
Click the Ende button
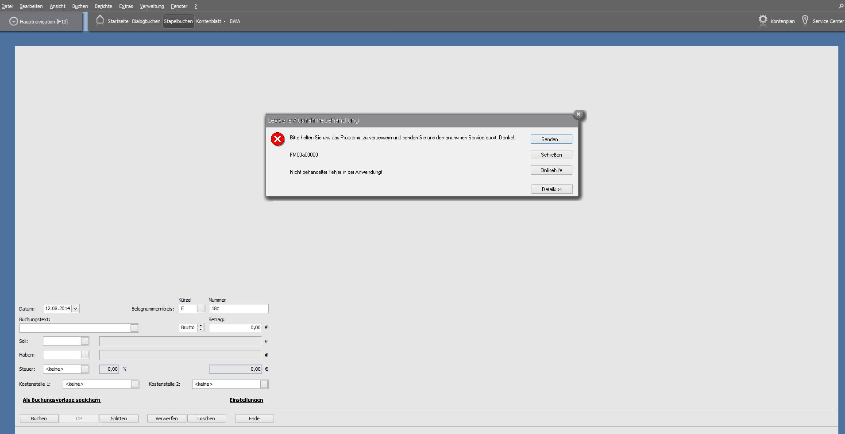(x=254, y=419)
